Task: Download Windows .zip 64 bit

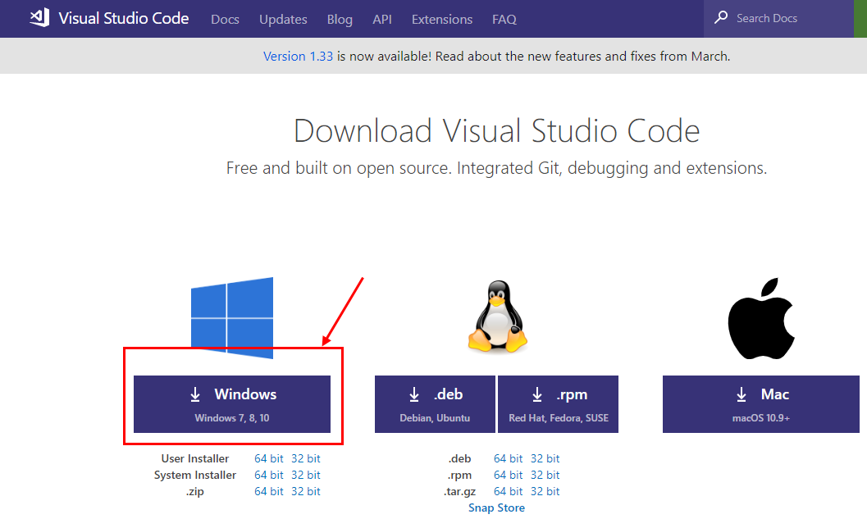Action: [269, 491]
